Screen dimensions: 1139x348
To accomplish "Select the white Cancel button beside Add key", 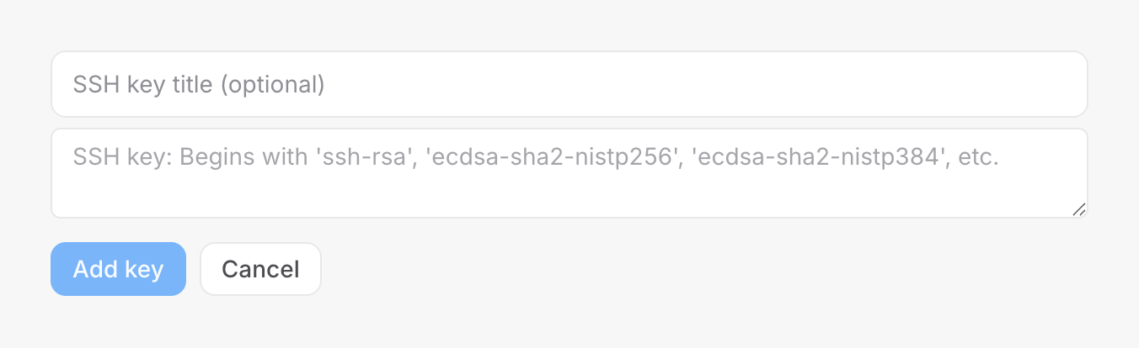I will click(x=260, y=269).
